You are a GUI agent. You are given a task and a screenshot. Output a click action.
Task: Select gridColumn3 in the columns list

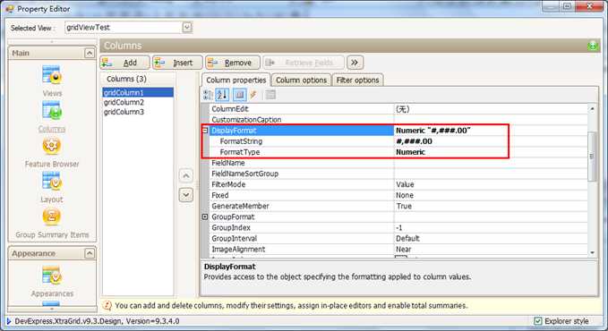click(x=138, y=112)
